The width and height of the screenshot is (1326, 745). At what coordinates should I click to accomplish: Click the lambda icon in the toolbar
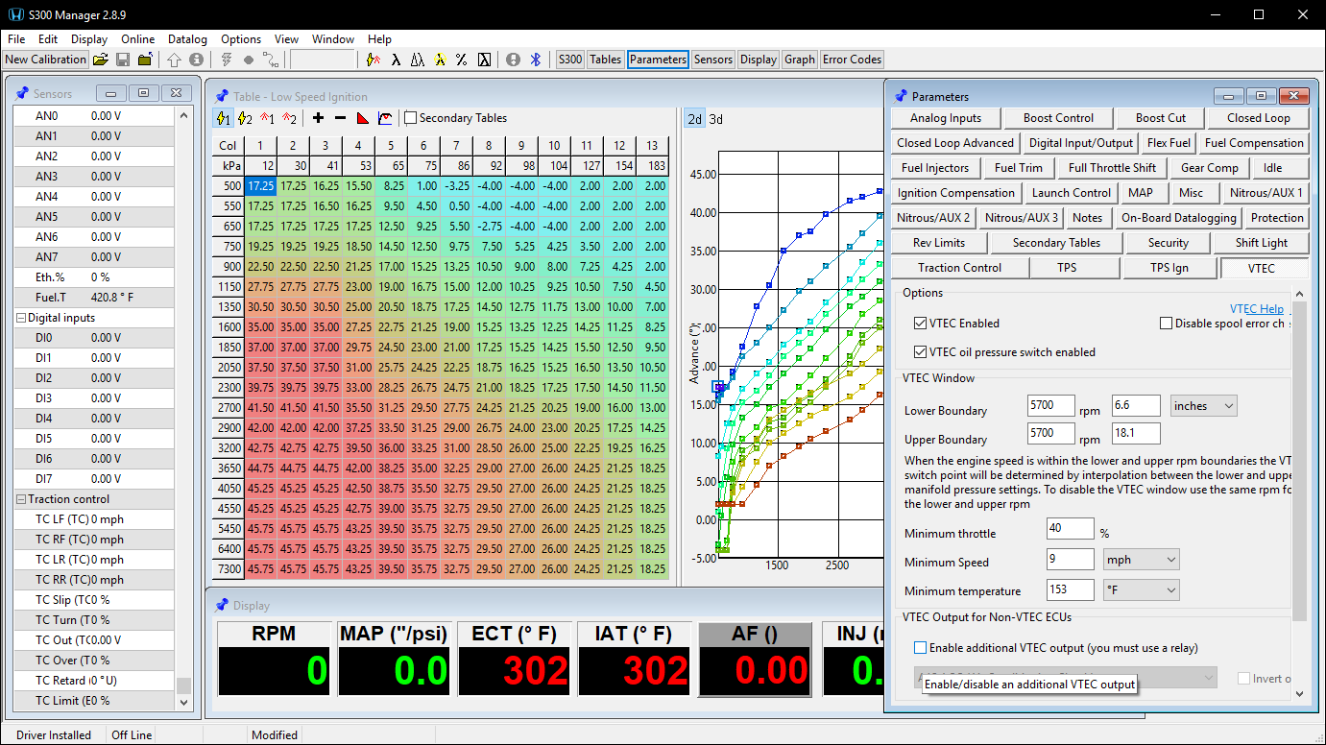(396, 60)
